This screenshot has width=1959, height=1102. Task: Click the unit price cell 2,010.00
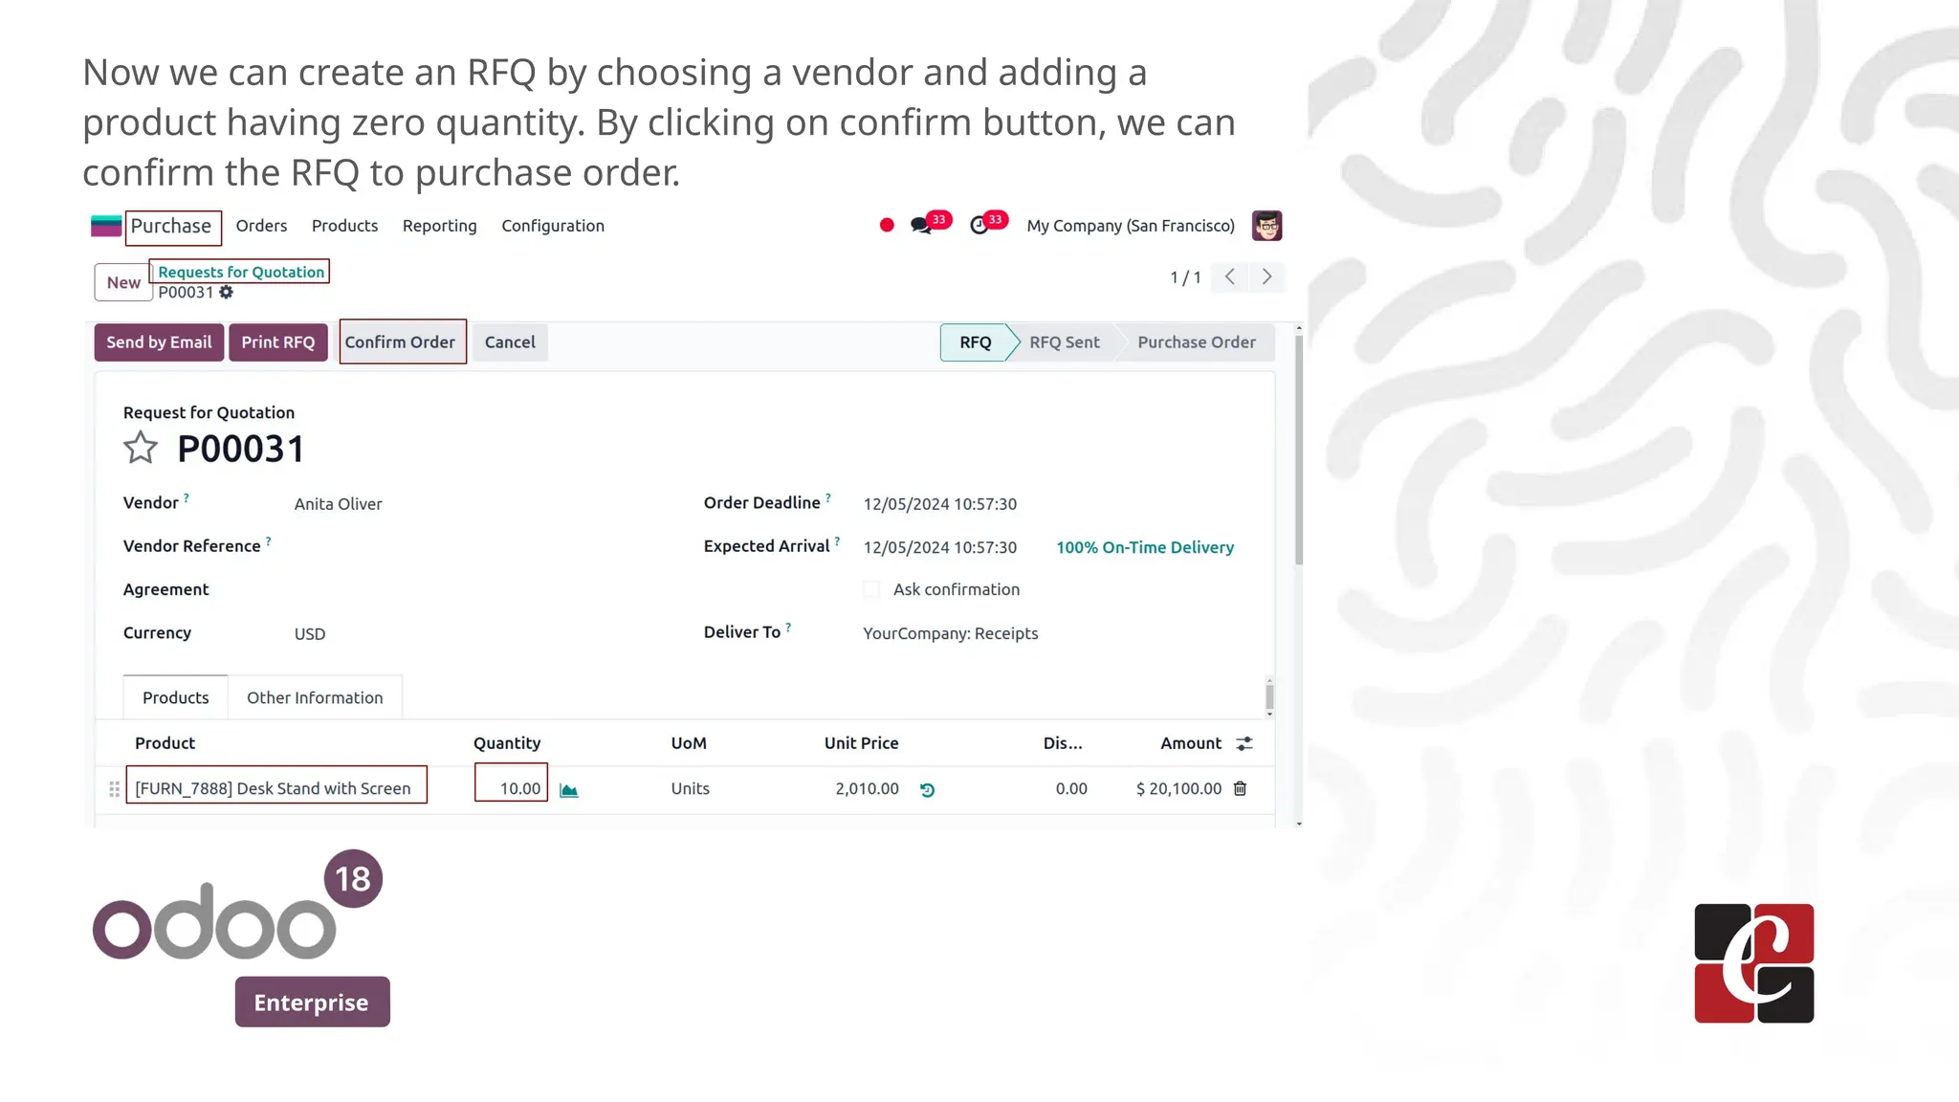(x=867, y=788)
